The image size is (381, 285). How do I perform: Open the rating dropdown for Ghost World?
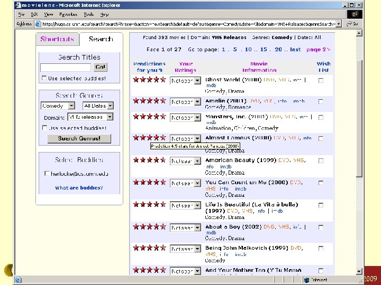(x=185, y=80)
